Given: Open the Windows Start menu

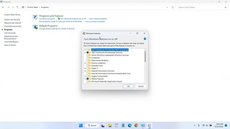Looking at the screenshot, I should point(81,125).
